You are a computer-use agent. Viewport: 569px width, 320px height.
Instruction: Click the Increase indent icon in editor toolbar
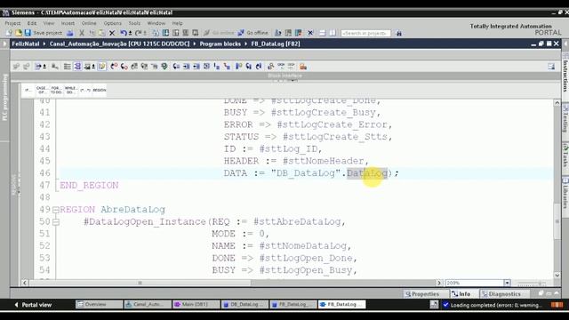point(186,67)
